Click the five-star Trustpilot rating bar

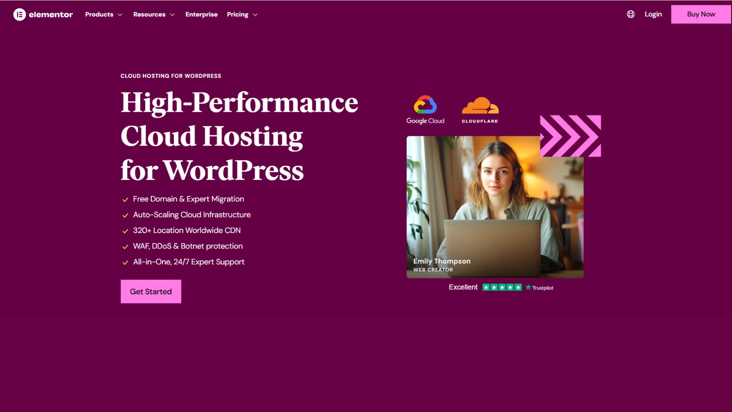pyautogui.click(x=502, y=287)
